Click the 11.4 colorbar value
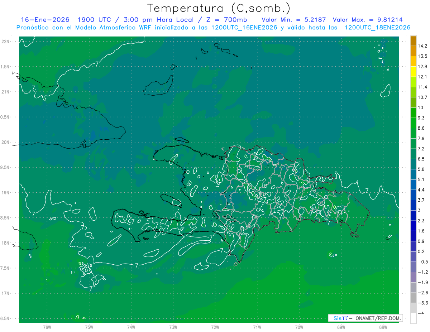The height and width of the screenshot is (332, 430). click(x=423, y=87)
